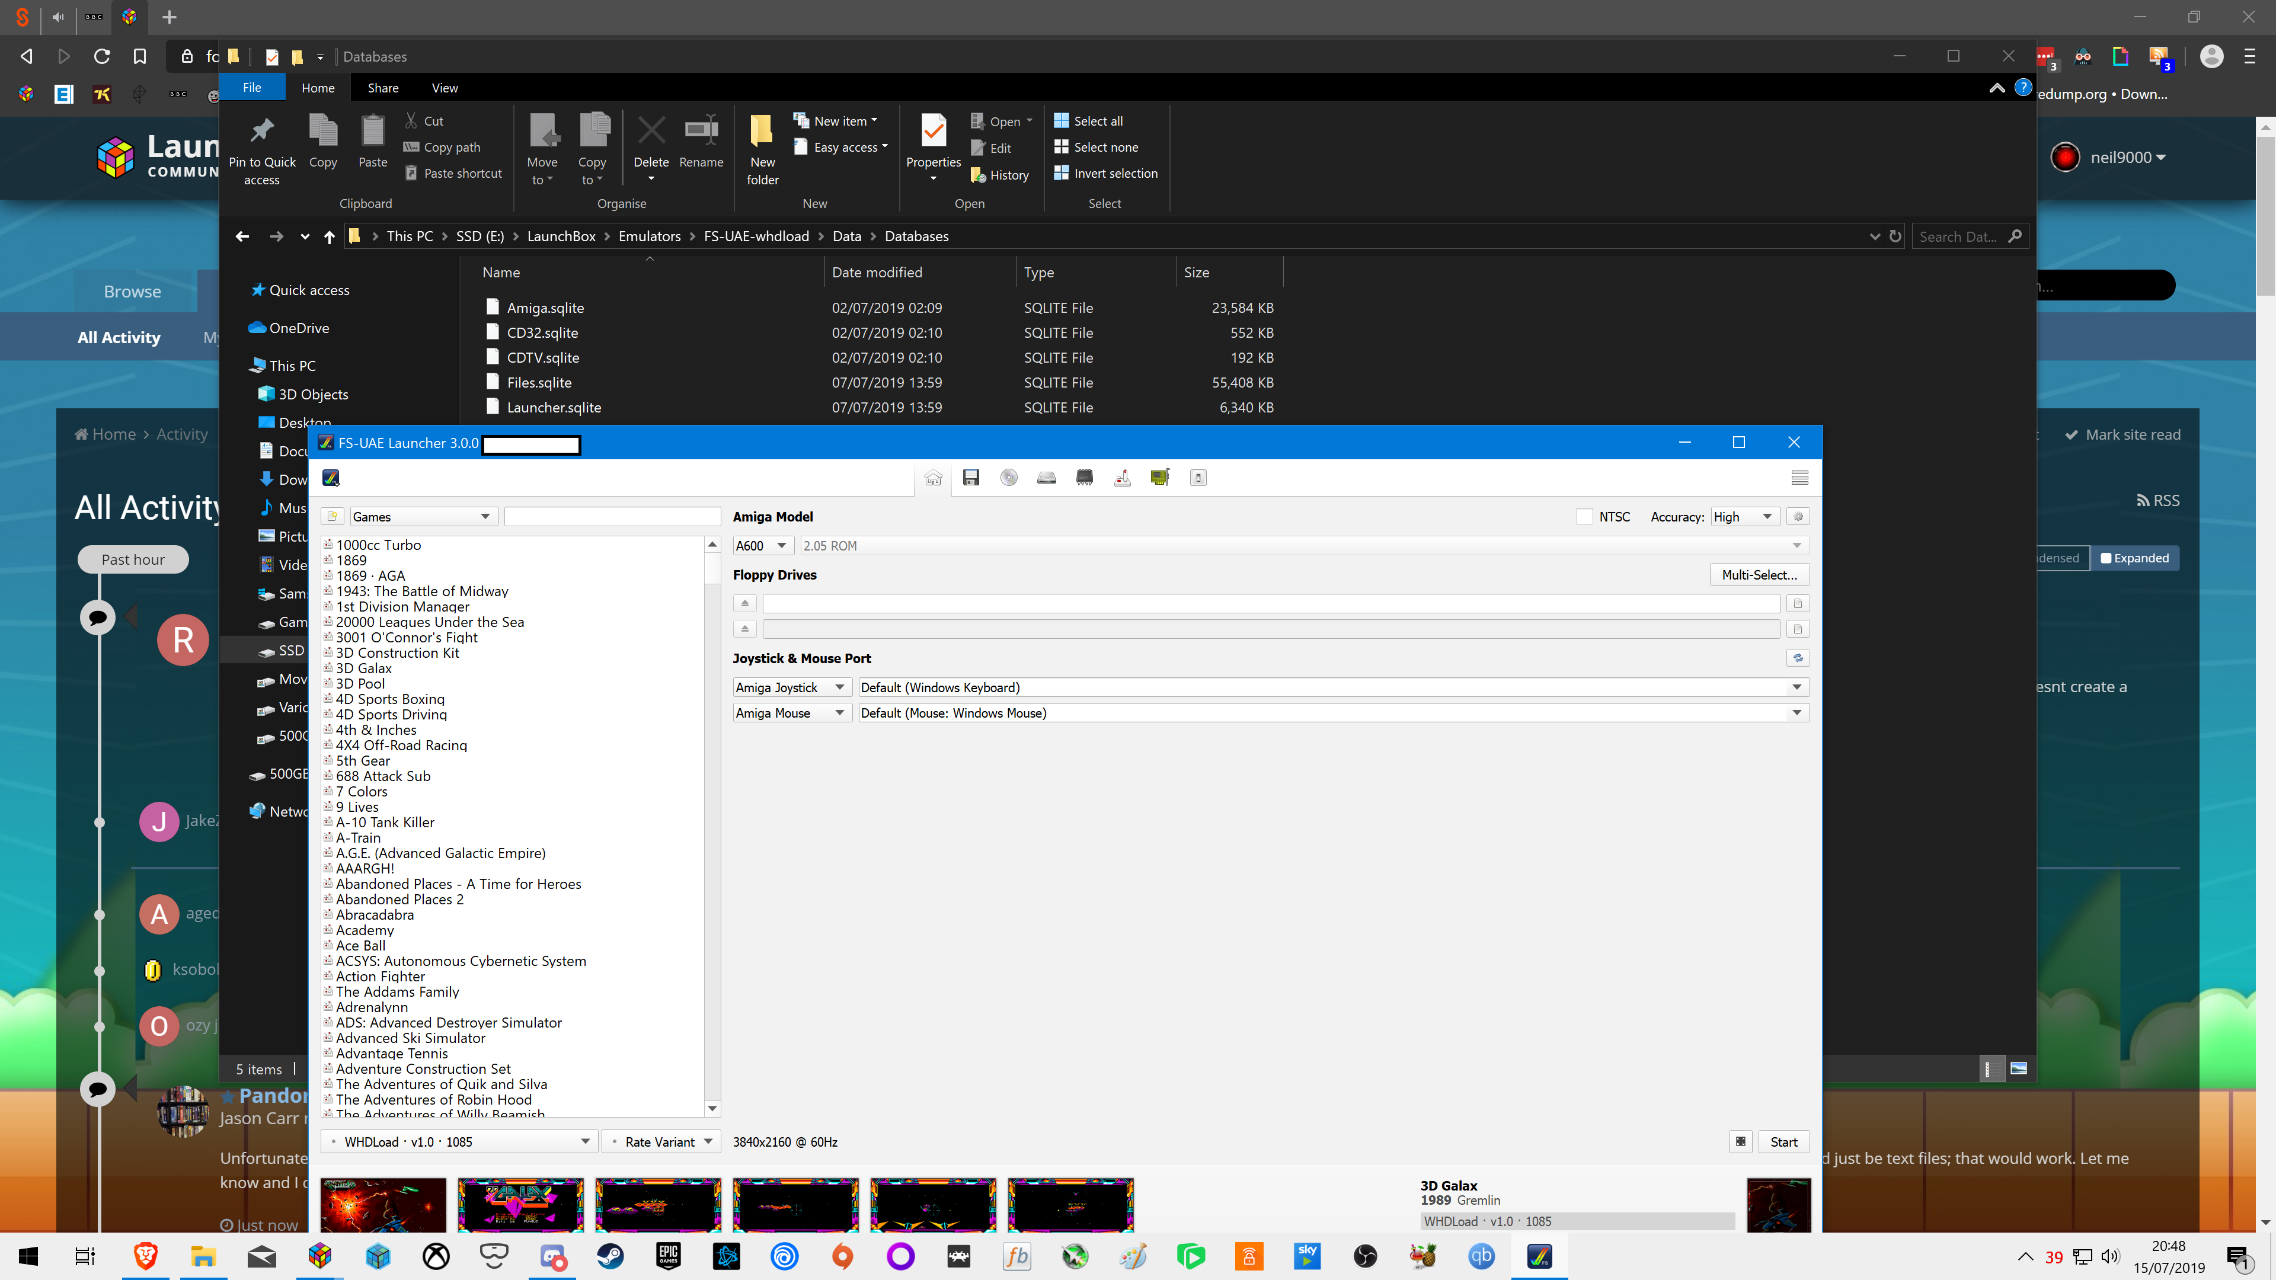The image size is (2276, 1280).
Task: Open the CD-ROM Drives tab icon
Action: click(x=1009, y=478)
